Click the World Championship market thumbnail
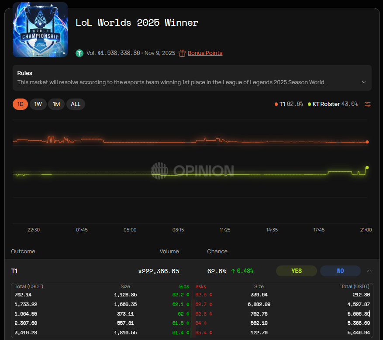The height and width of the screenshot is (340, 383). coord(40,30)
